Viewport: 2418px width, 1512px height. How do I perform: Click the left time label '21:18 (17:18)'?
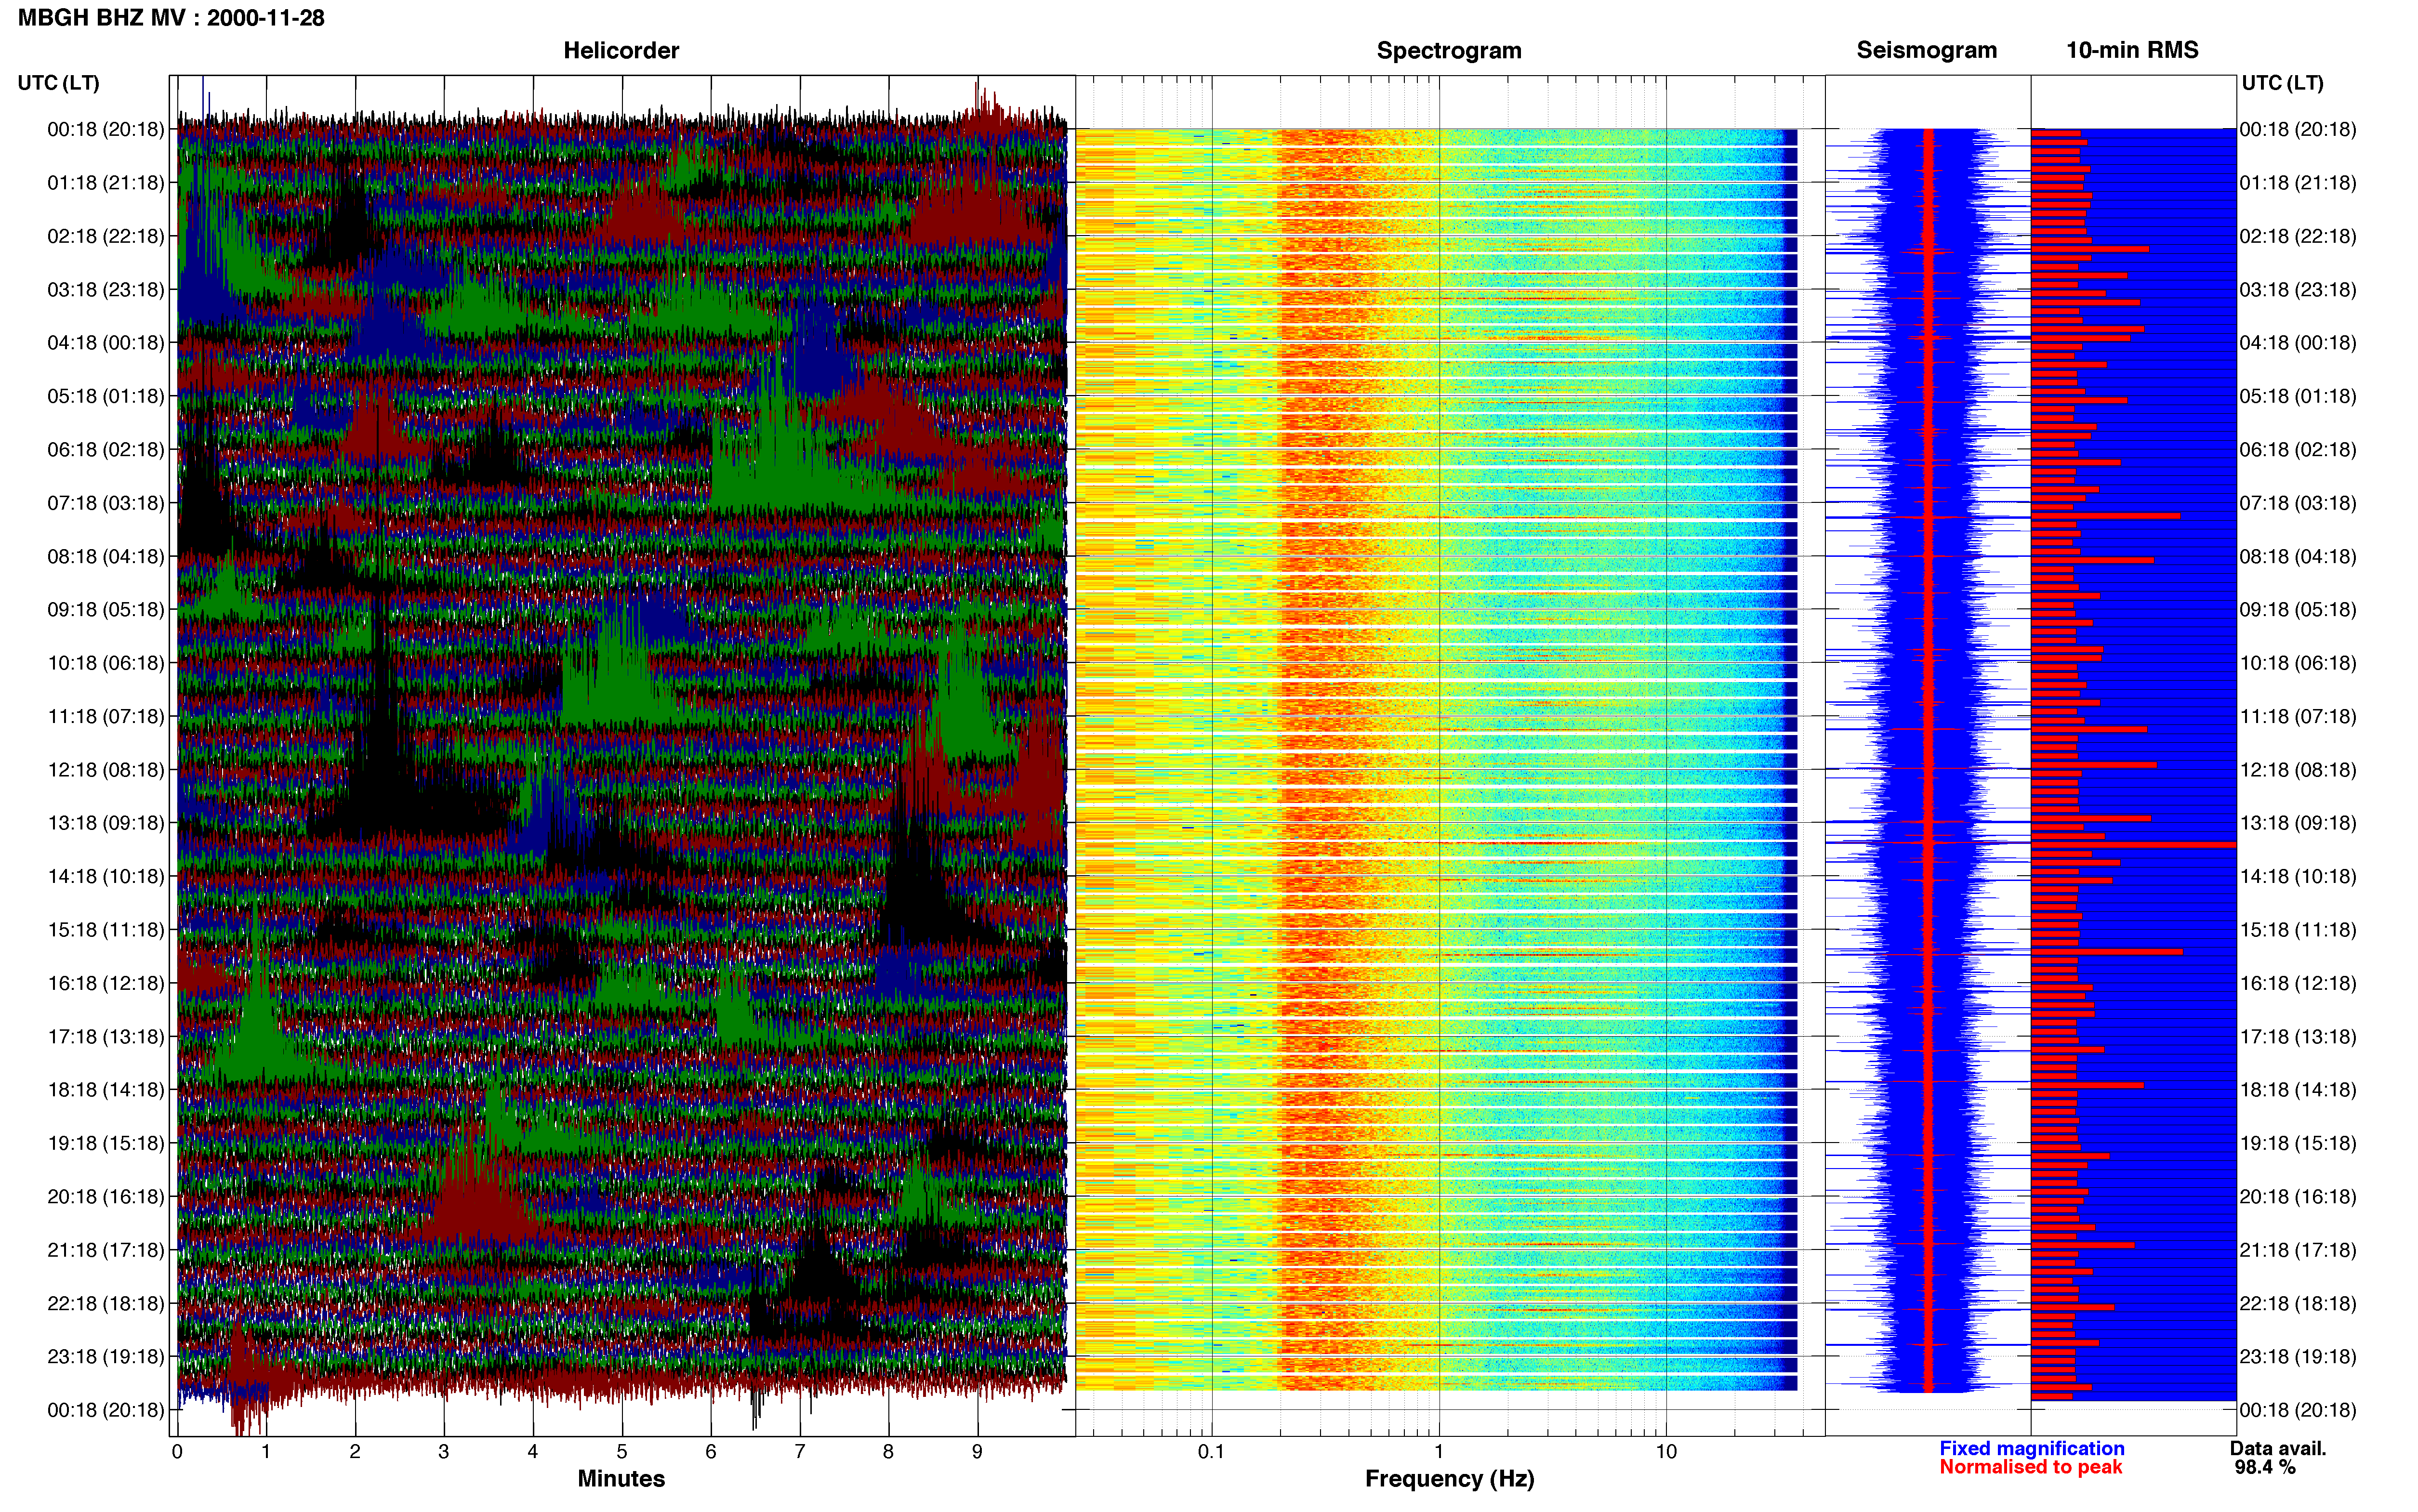pyautogui.click(x=106, y=1250)
